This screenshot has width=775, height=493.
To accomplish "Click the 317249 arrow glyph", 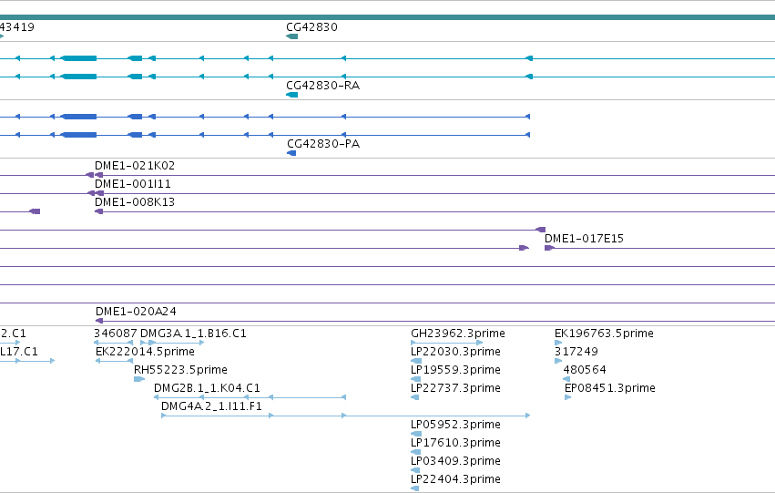I will click(558, 361).
